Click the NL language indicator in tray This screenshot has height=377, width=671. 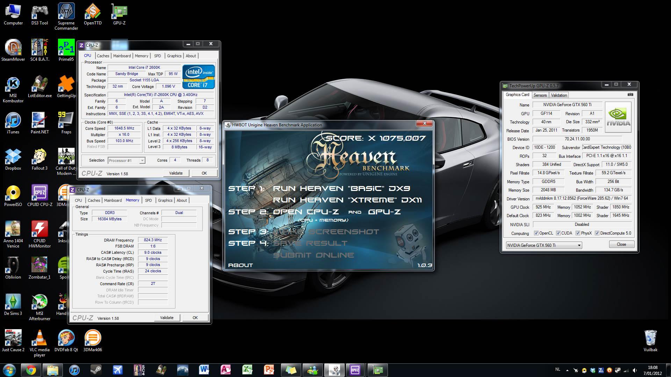point(557,369)
